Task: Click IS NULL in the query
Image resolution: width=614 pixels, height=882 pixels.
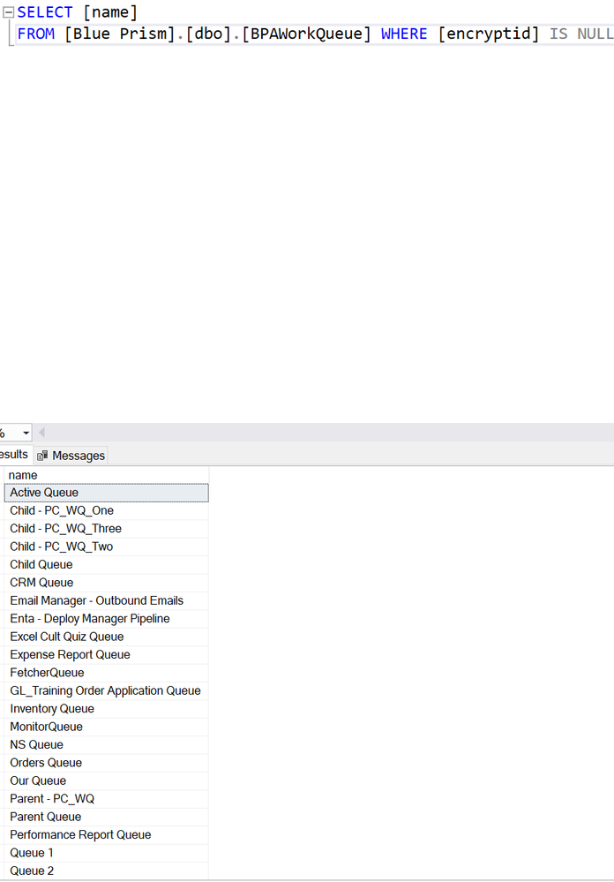Action: click(581, 34)
